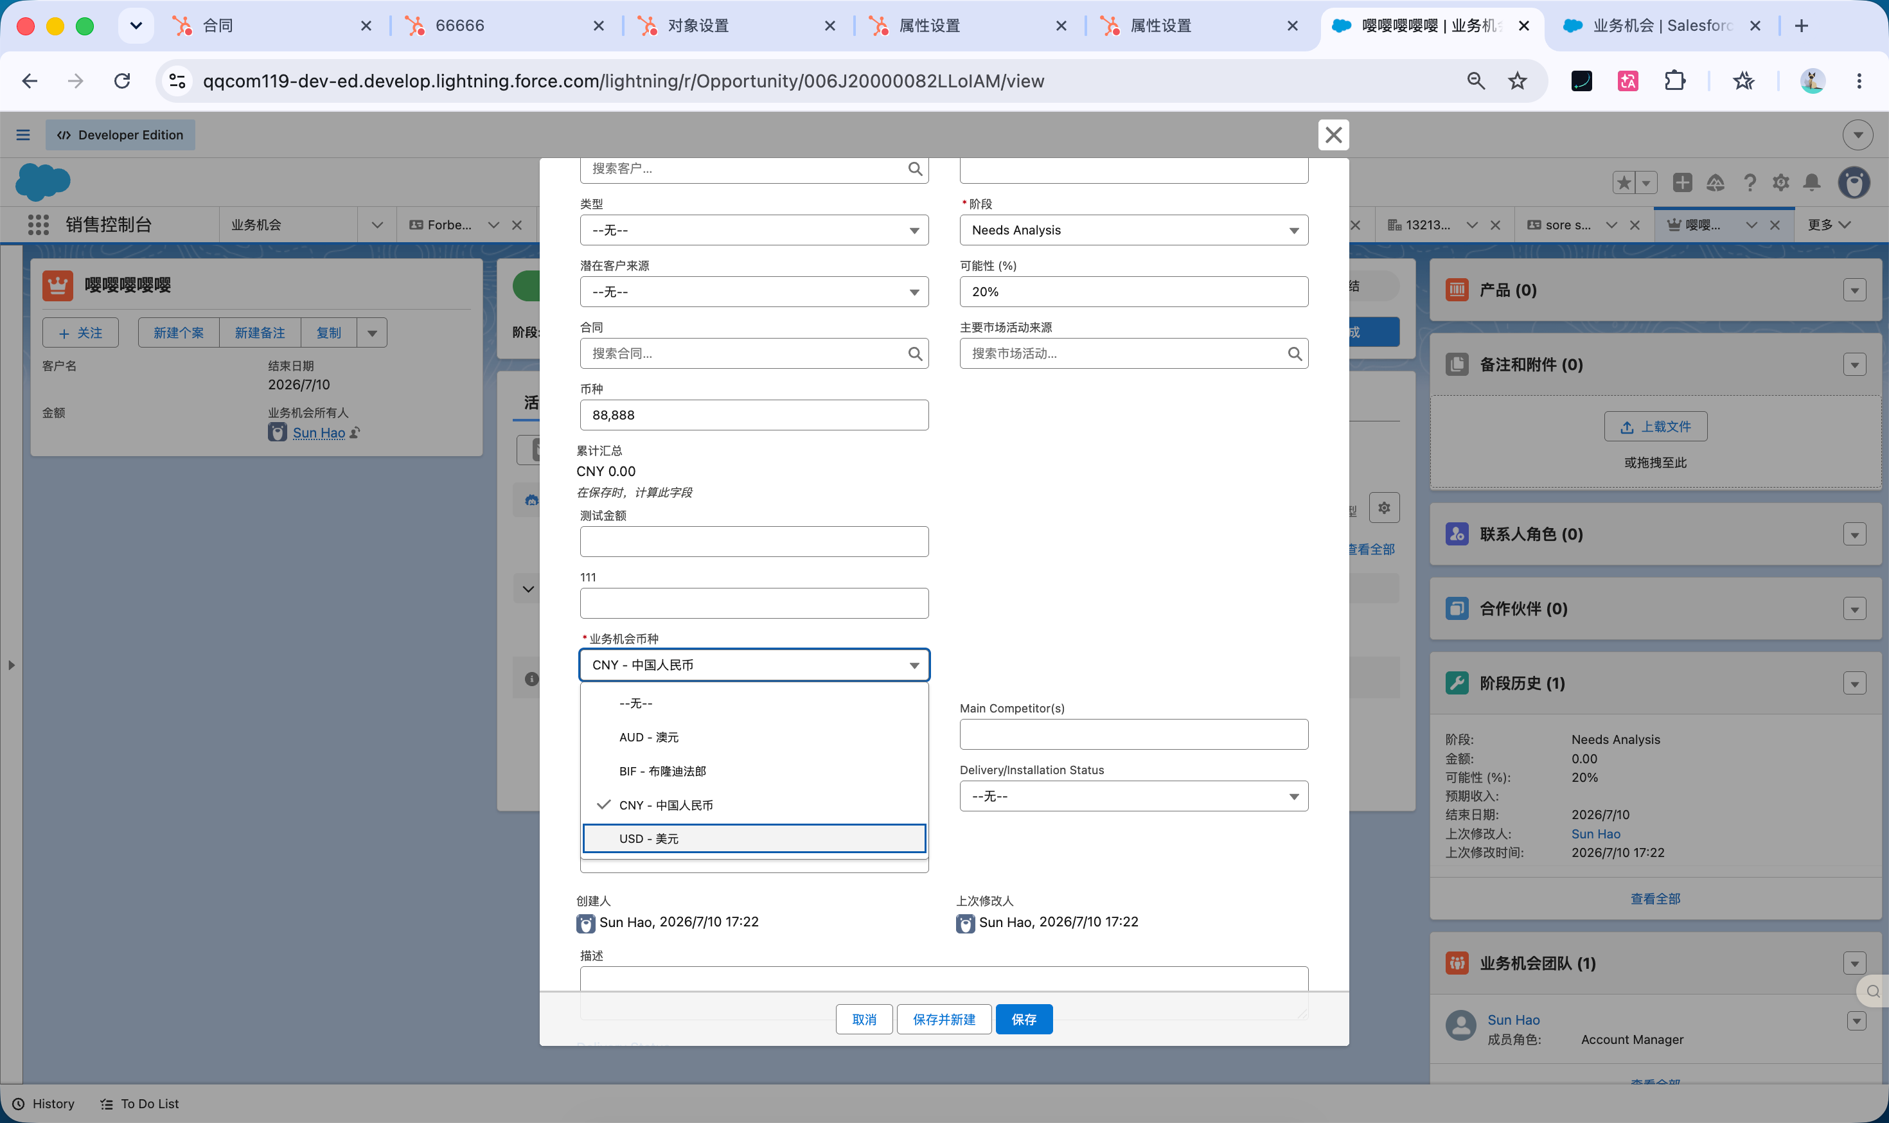This screenshot has height=1123, width=1889.
Task: Click the global actions plus icon
Action: [x=1681, y=182]
